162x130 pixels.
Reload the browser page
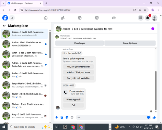coord(15,10)
